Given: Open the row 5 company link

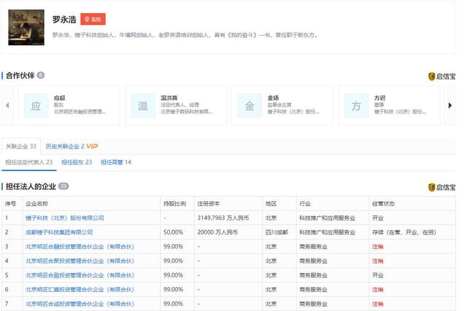Looking at the screenshot, I should tap(80, 275).
